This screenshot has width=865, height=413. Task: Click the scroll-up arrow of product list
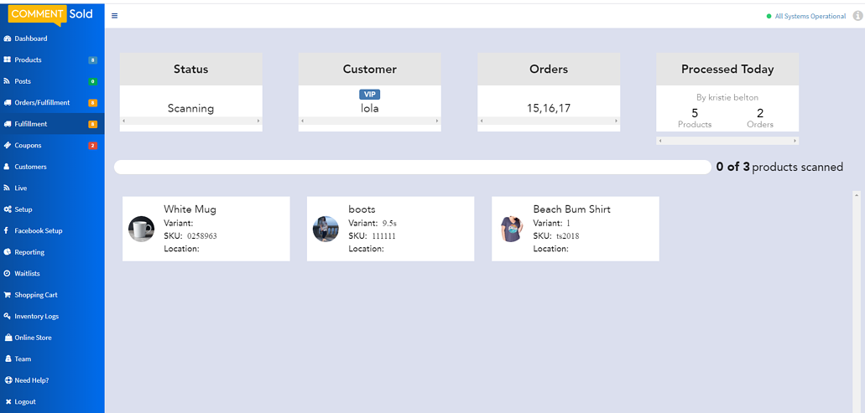tap(857, 195)
